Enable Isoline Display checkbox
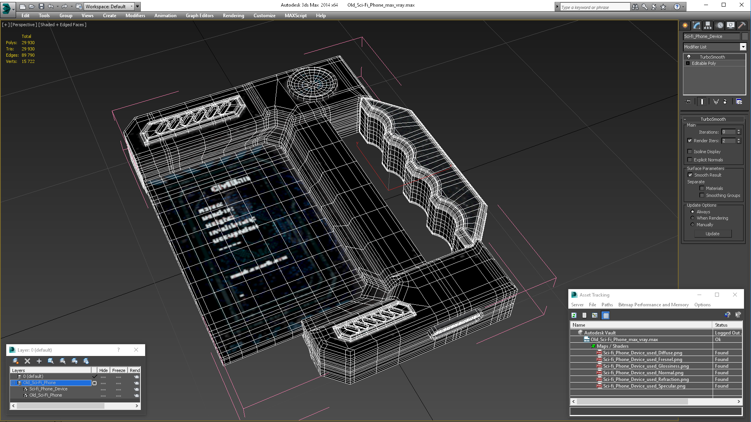This screenshot has width=751, height=422. coord(690,152)
